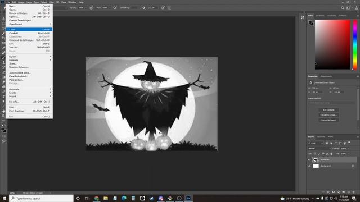Hide the scarecrow smart object layer
The image size is (360, 202).
(309, 160)
